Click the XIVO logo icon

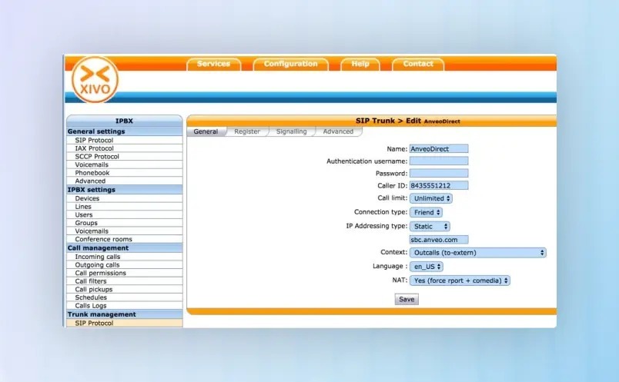[95, 80]
